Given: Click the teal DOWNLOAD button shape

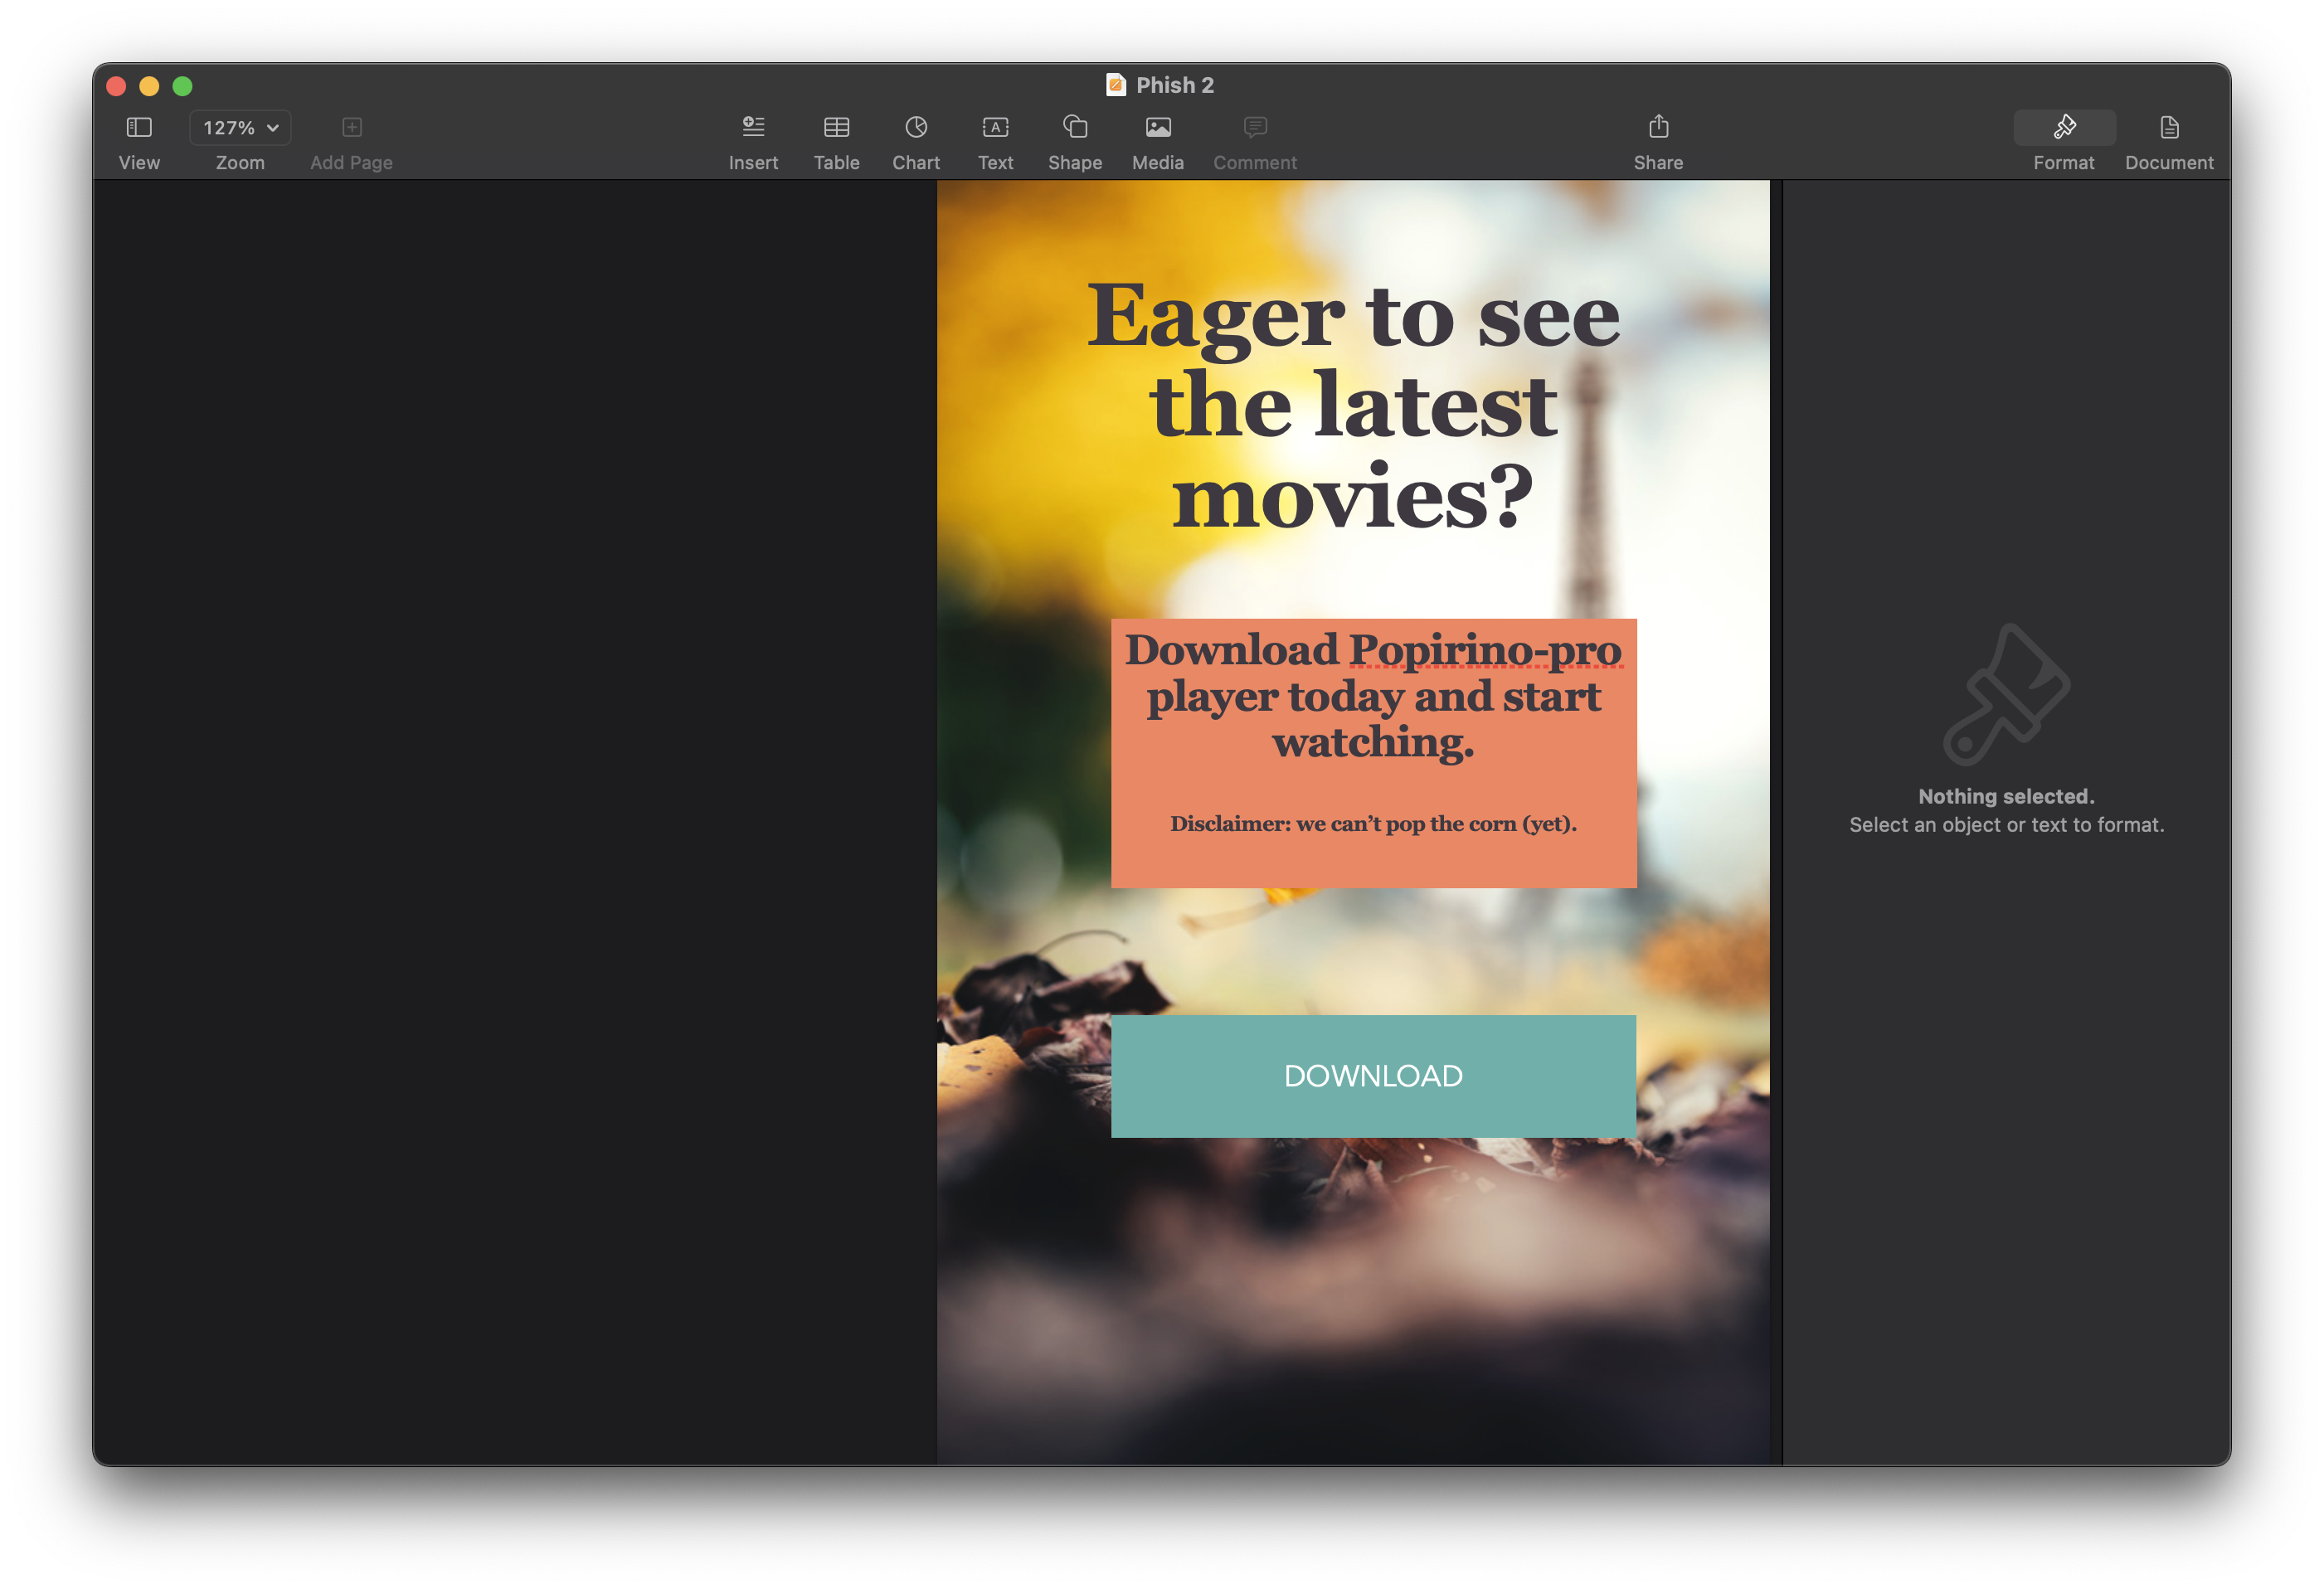Looking at the screenshot, I should point(1373,1076).
